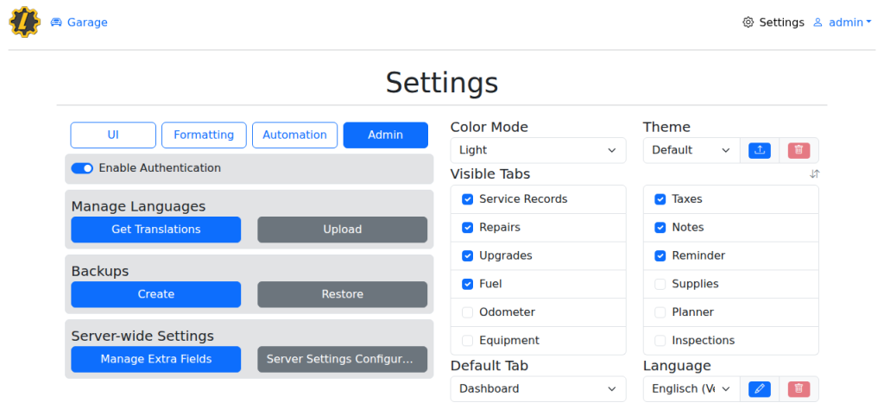Click the Visible Tabs label
This screenshot has width=884, height=409.
coord(490,174)
